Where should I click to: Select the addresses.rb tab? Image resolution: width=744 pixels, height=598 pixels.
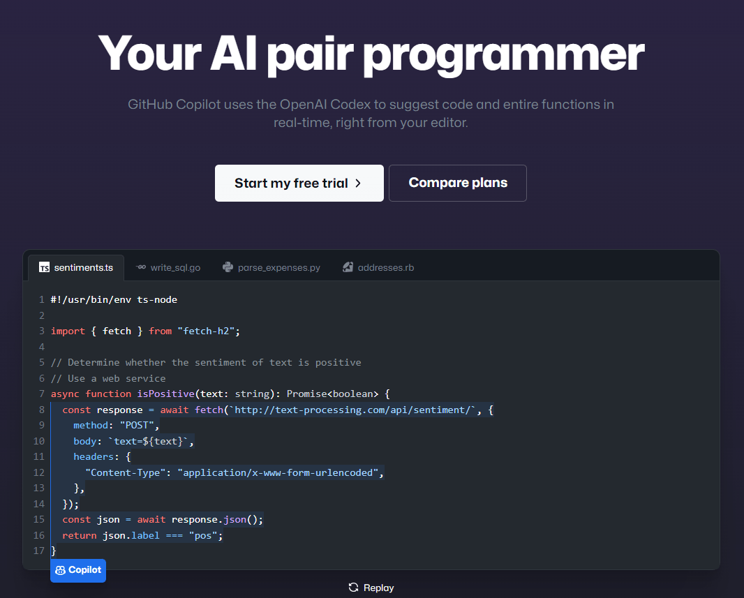pyautogui.click(x=379, y=267)
